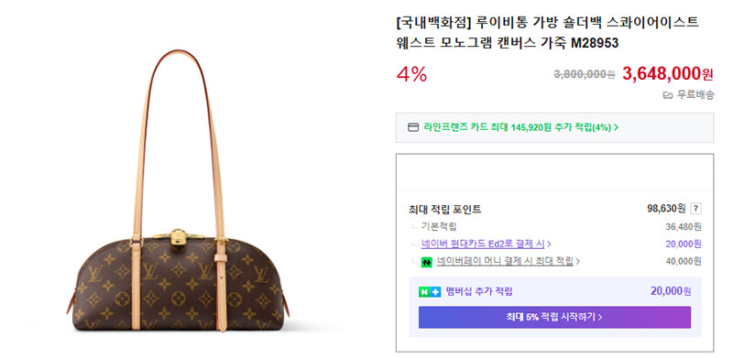Image resolution: width=733 pixels, height=358 pixels.
Task: Click the 멤버십 추가 적립 label
Action: (x=479, y=292)
